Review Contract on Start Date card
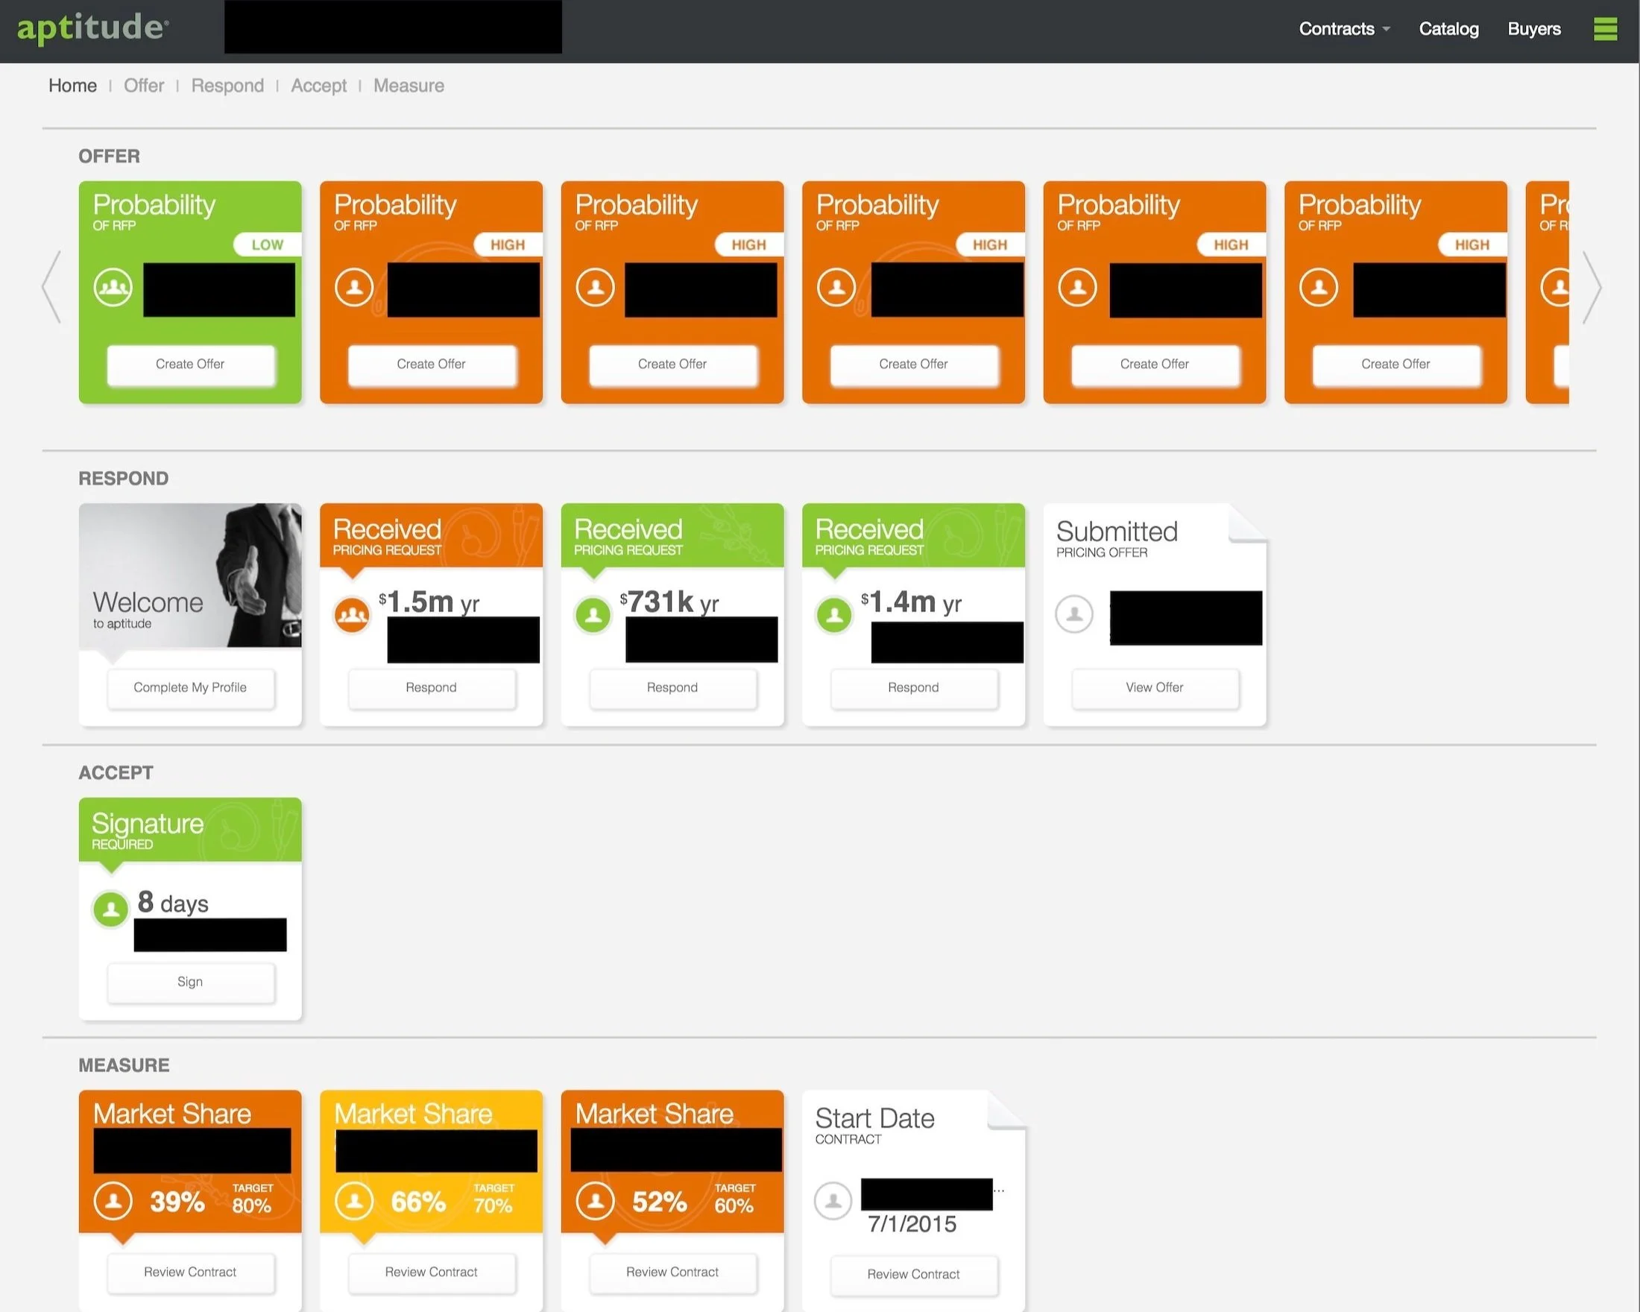The image size is (1640, 1312). point(914,1275)
